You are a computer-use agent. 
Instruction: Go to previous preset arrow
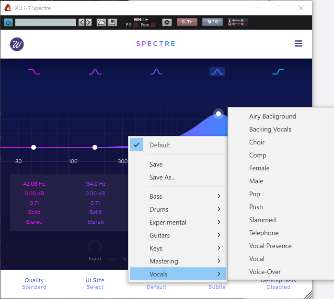81,22
